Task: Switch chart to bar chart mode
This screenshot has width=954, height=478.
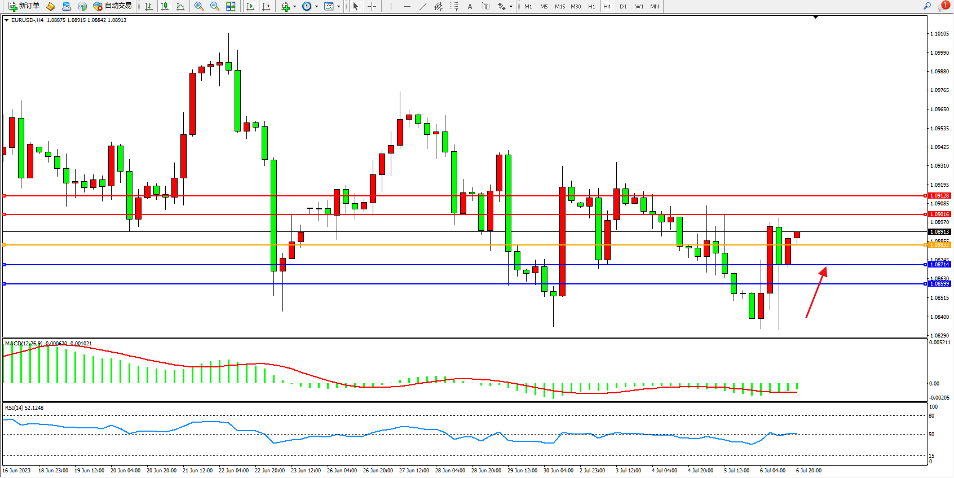Action: click(149, 6)
